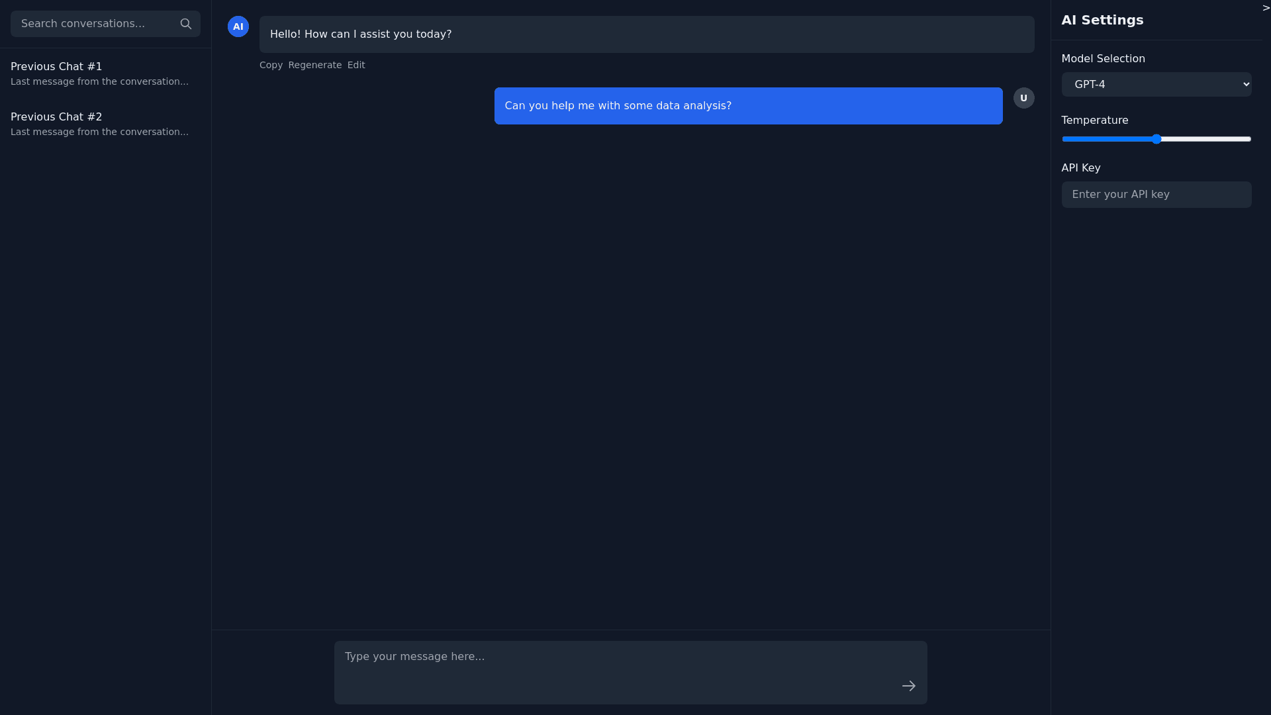This screenshot has height=715, width=1271.
Task: Send message with arrow icon
Action: coord(908,686)
